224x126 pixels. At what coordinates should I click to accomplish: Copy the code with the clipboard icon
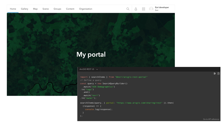click(218, 73)
